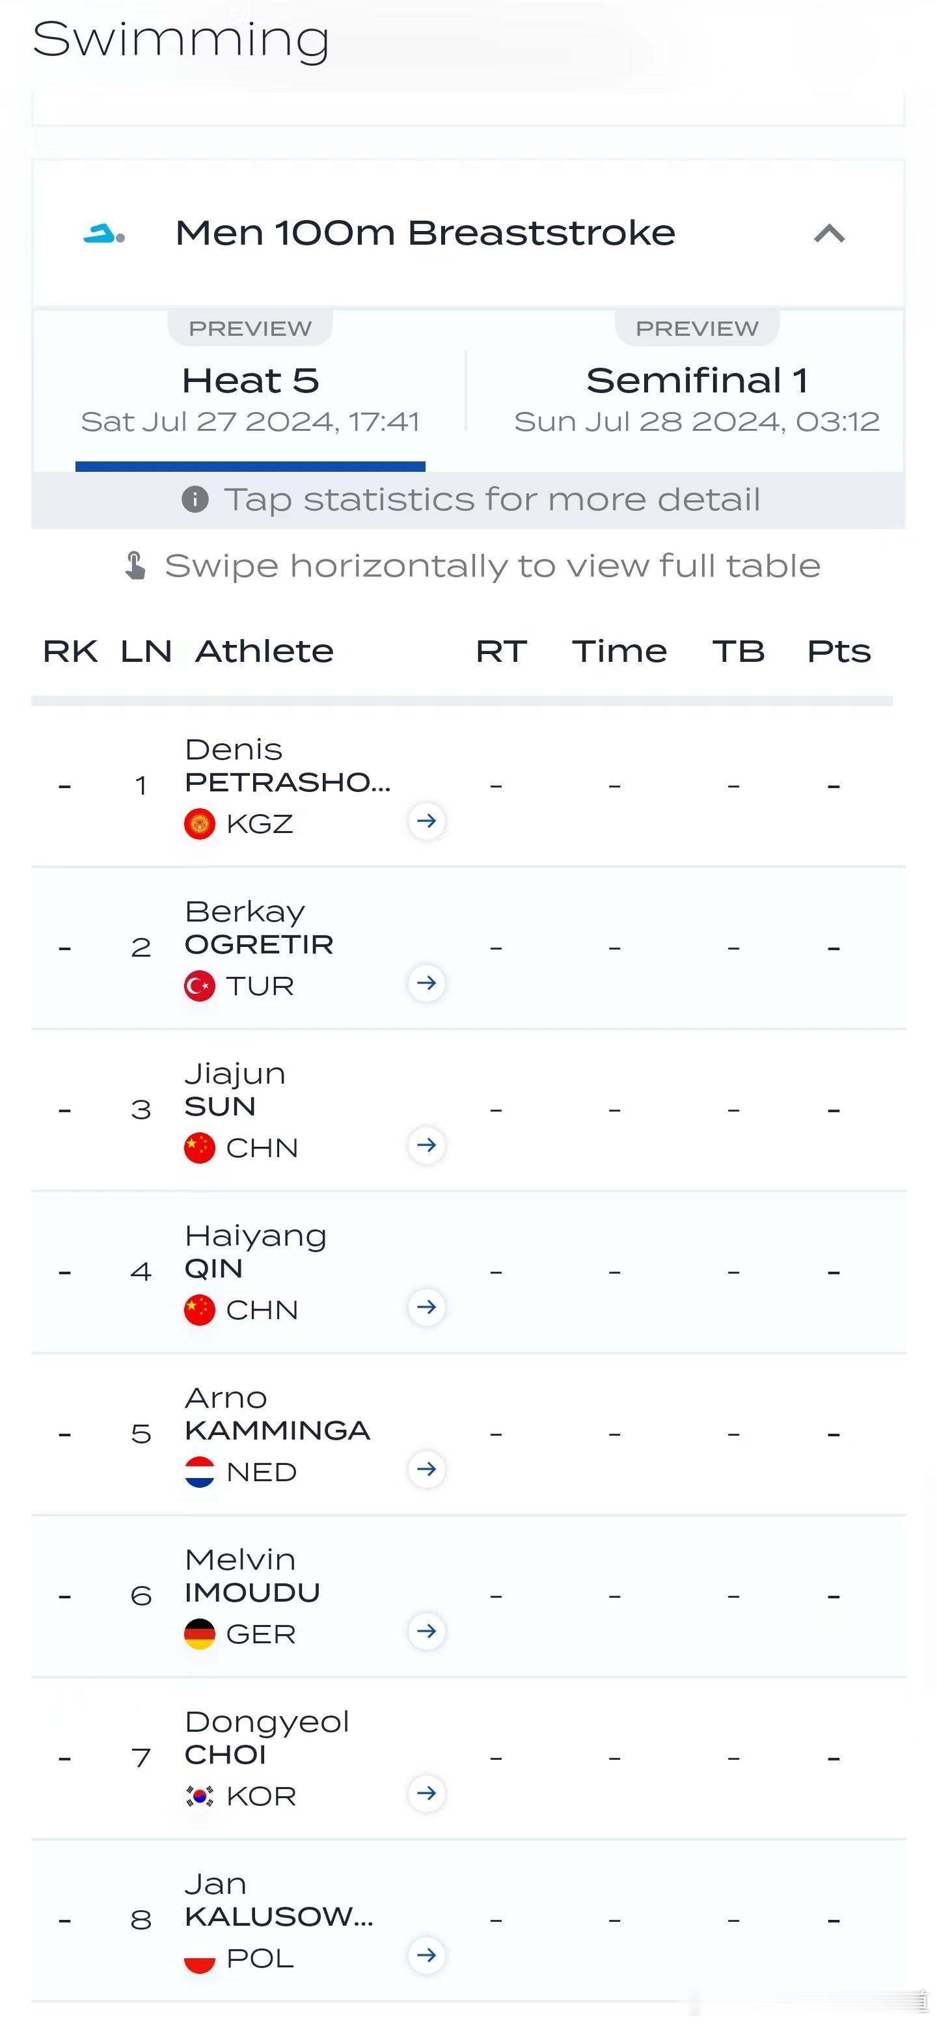Viewport: 937px width, 2024px height.
Task: Open Jan Kalusowski's profile arrow icon
Action: tap(426, 1955)
